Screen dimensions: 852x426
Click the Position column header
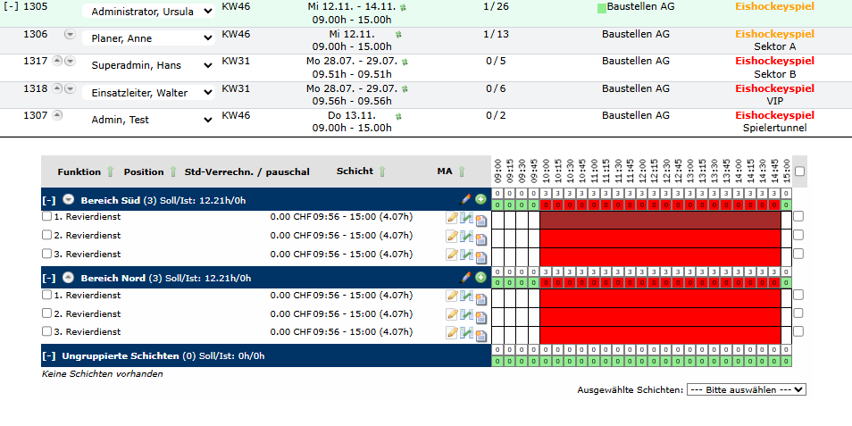click(x=144, y=171)
